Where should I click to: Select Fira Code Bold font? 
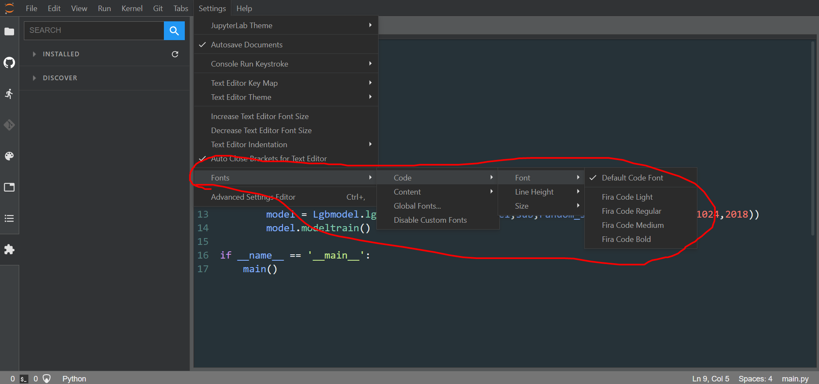(x=641, y=239)
